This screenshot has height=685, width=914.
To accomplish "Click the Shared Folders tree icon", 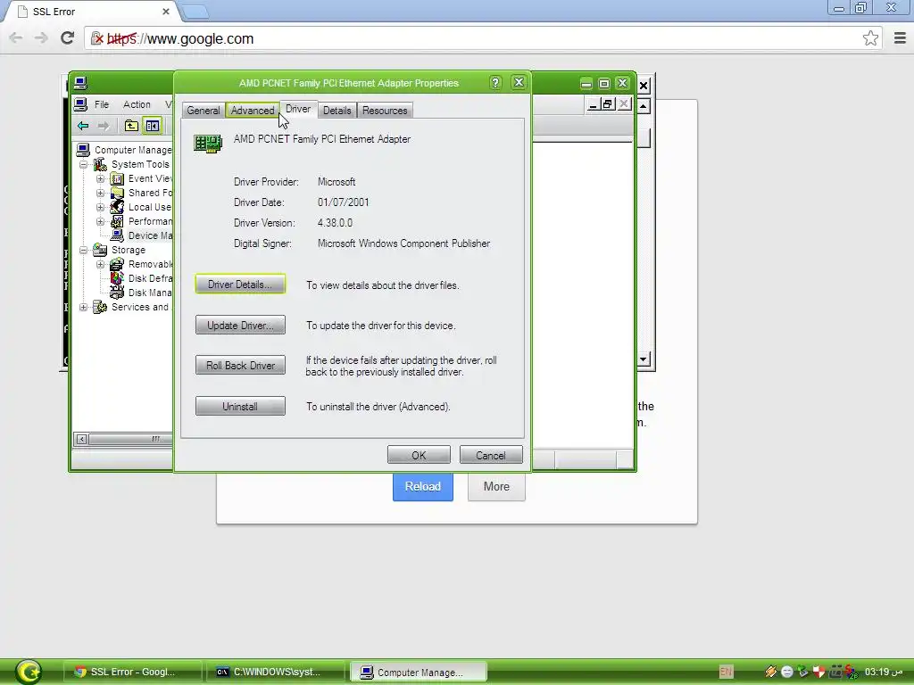I will pos(117,193).
